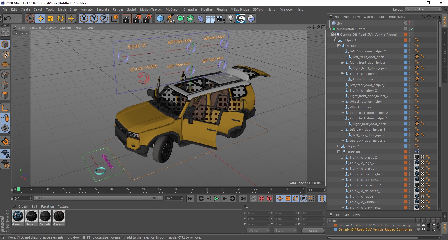Open the Scale mode dropdown
This screenshot has height=240, width=448.
click(x=285, y=231)
